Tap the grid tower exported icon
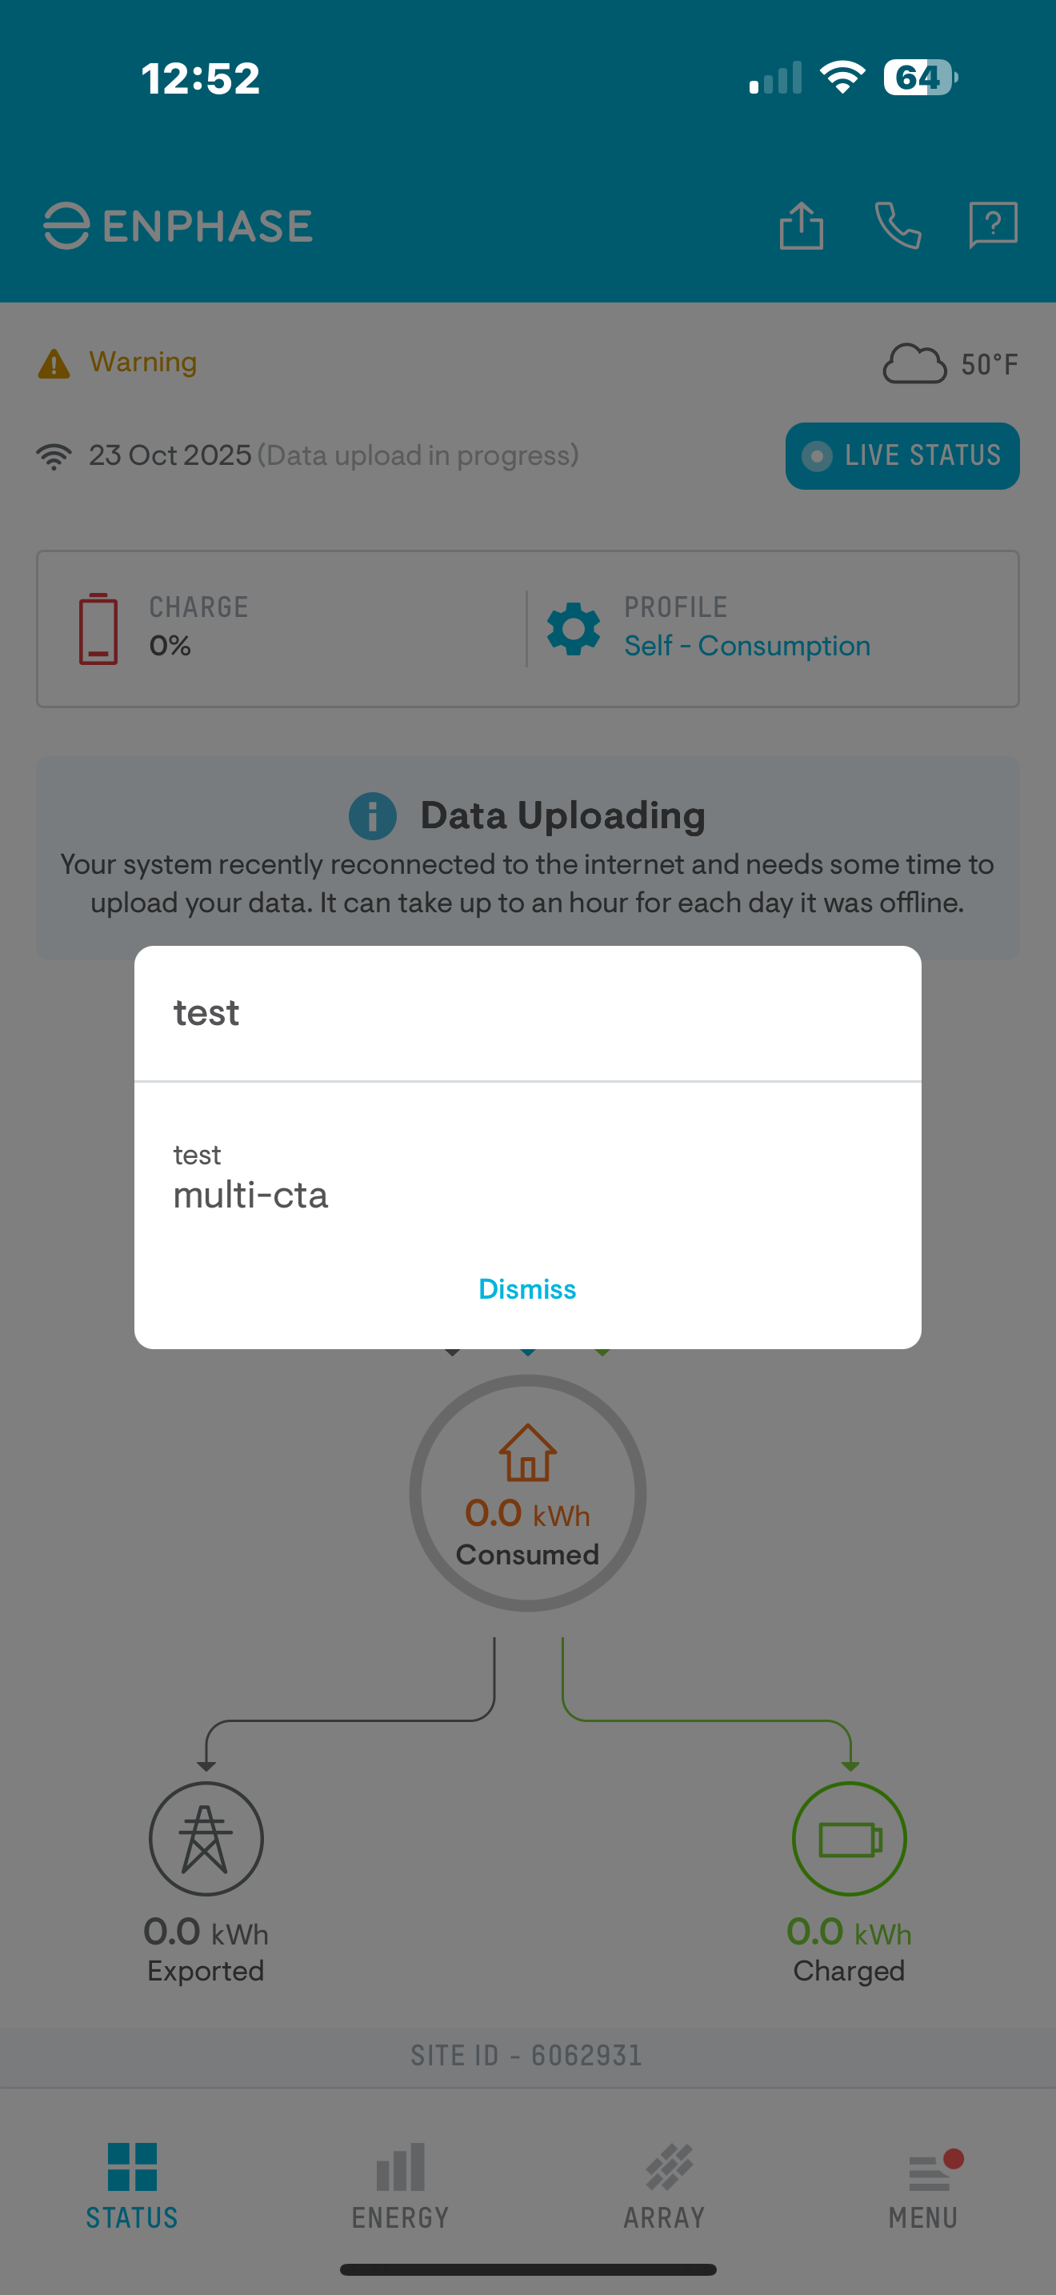The height and width of the screenshot is (2295, 1056). (206, 1839)
